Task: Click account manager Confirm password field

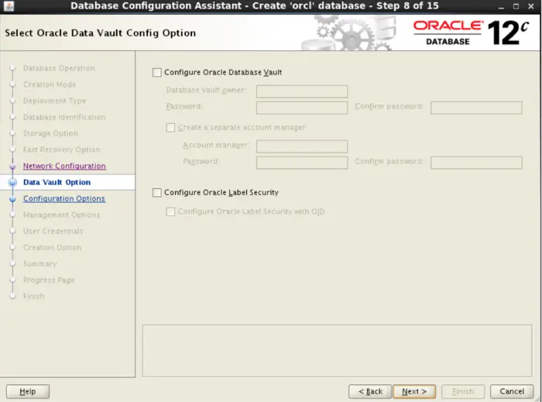Action: click(x=476, y=163)
